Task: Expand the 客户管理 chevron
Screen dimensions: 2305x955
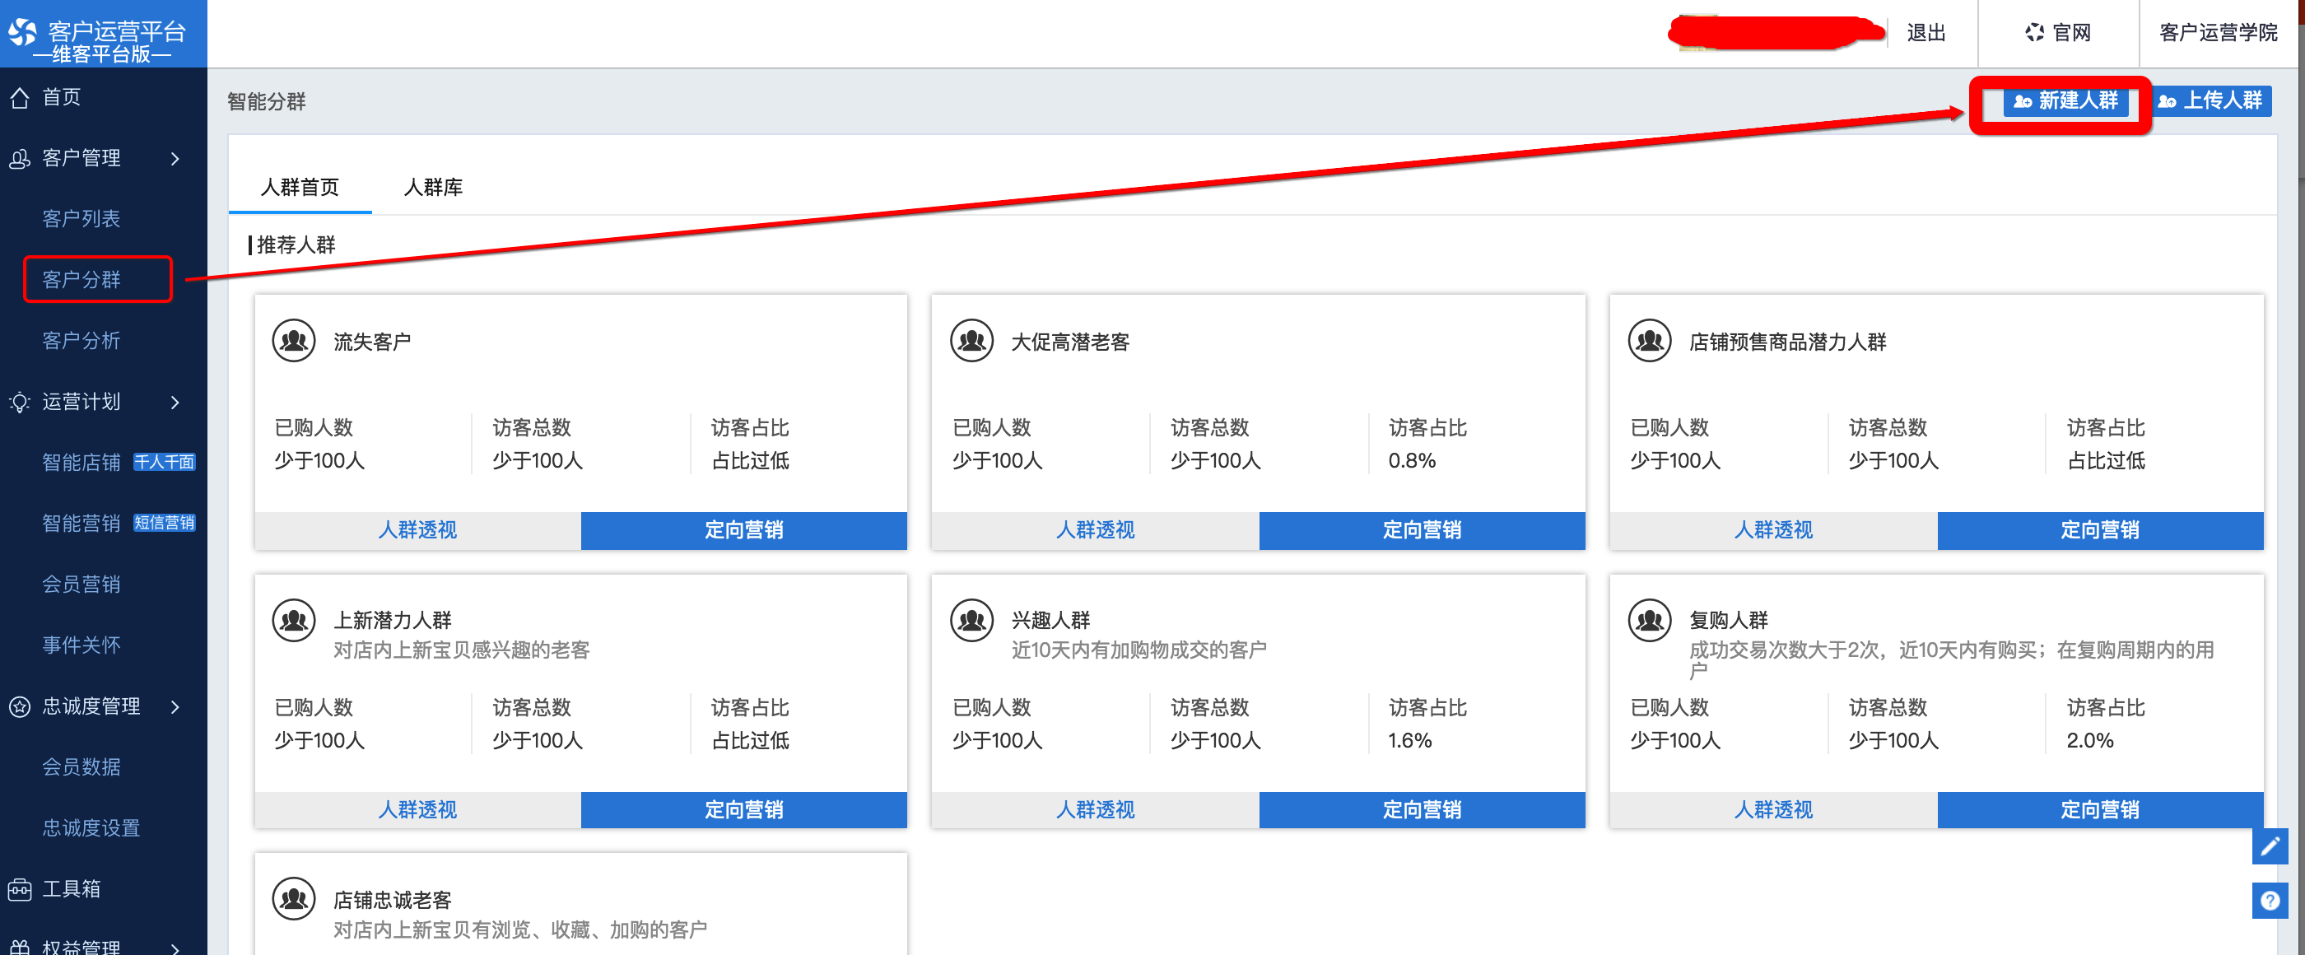Action: coord(175,158)
